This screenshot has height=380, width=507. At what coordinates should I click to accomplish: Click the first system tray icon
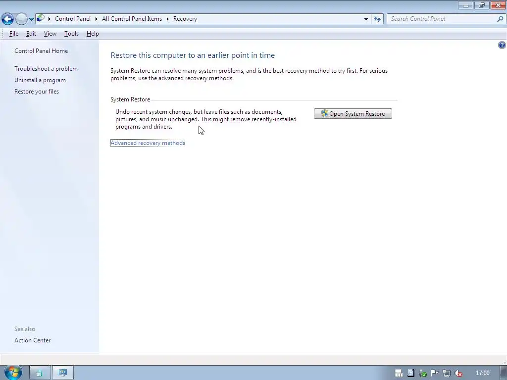pos(399,373)
